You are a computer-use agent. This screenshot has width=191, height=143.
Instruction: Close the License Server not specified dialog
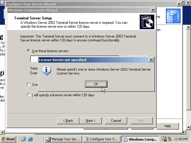click(151, 60)
